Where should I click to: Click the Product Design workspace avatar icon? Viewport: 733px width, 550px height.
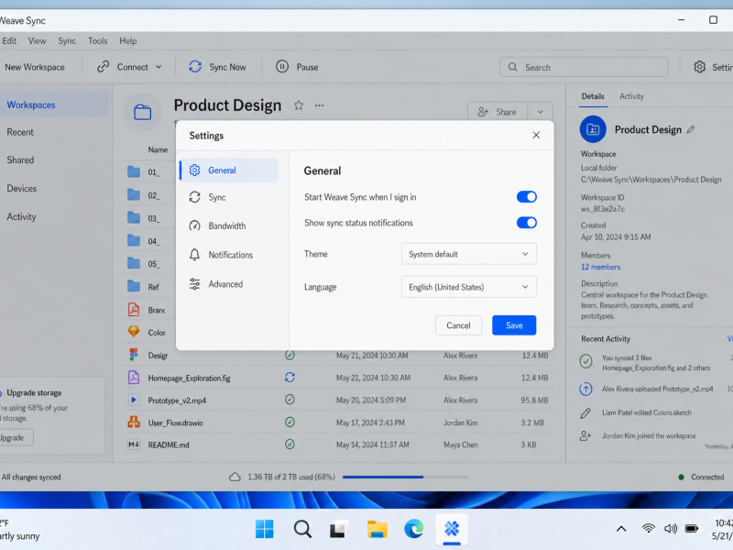coord(593,129)
